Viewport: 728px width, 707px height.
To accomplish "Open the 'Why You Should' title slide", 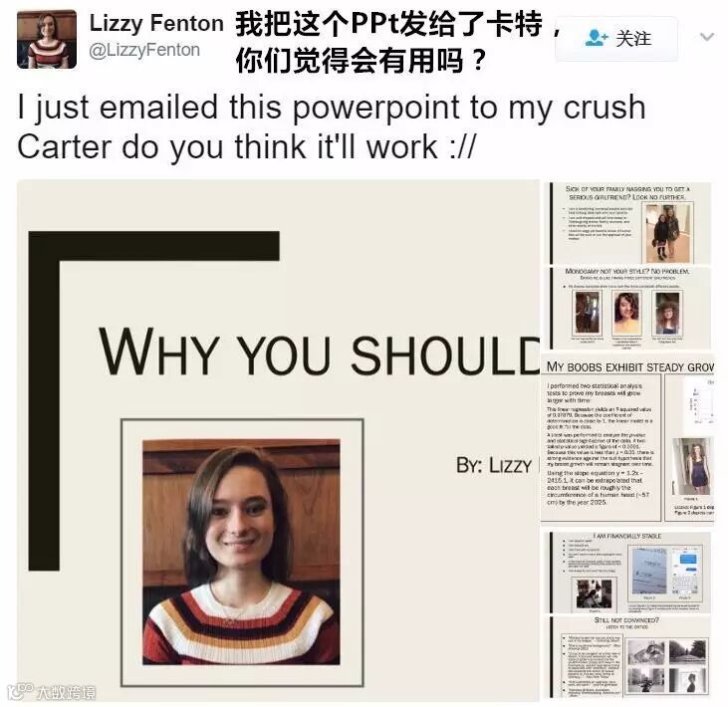I will (278, 440).
